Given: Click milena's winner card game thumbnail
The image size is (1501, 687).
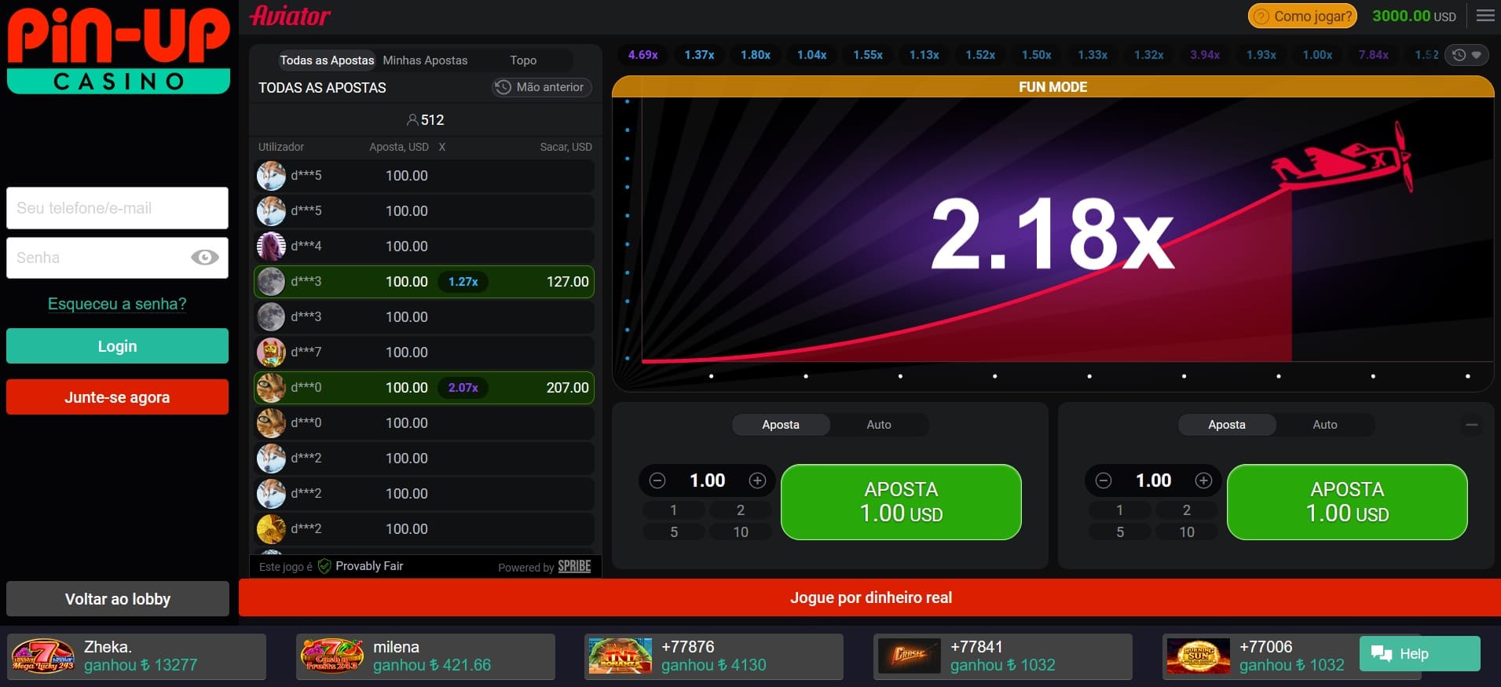Looking at the screenshot, I should tap(332, 656).
